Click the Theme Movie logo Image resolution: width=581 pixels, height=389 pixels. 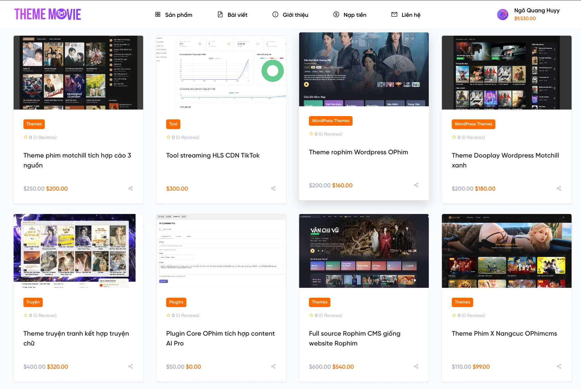[x=48, y=14]
